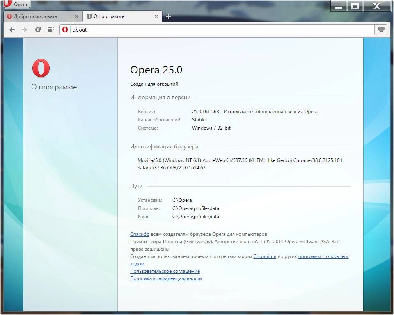
Task: Minimize the Opera window
Action: tap(339, 6)
